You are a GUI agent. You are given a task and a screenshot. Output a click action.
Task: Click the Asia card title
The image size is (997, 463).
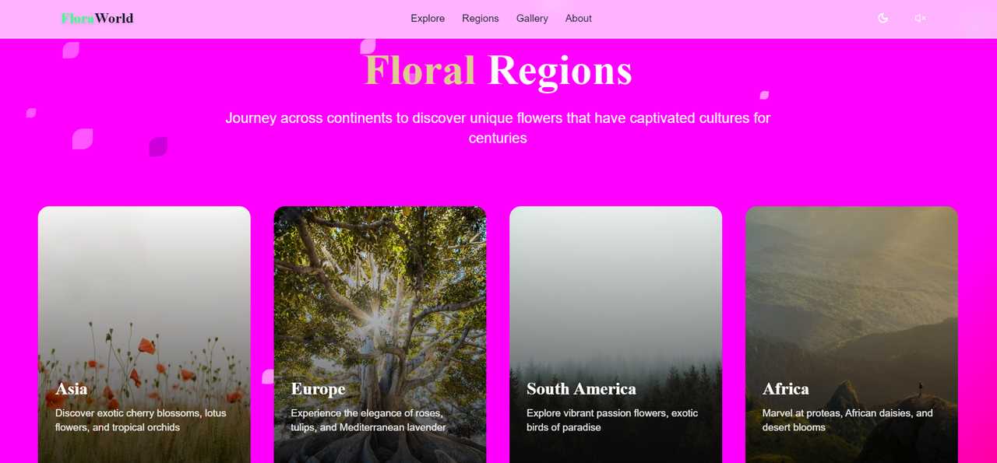click(72, 388)
